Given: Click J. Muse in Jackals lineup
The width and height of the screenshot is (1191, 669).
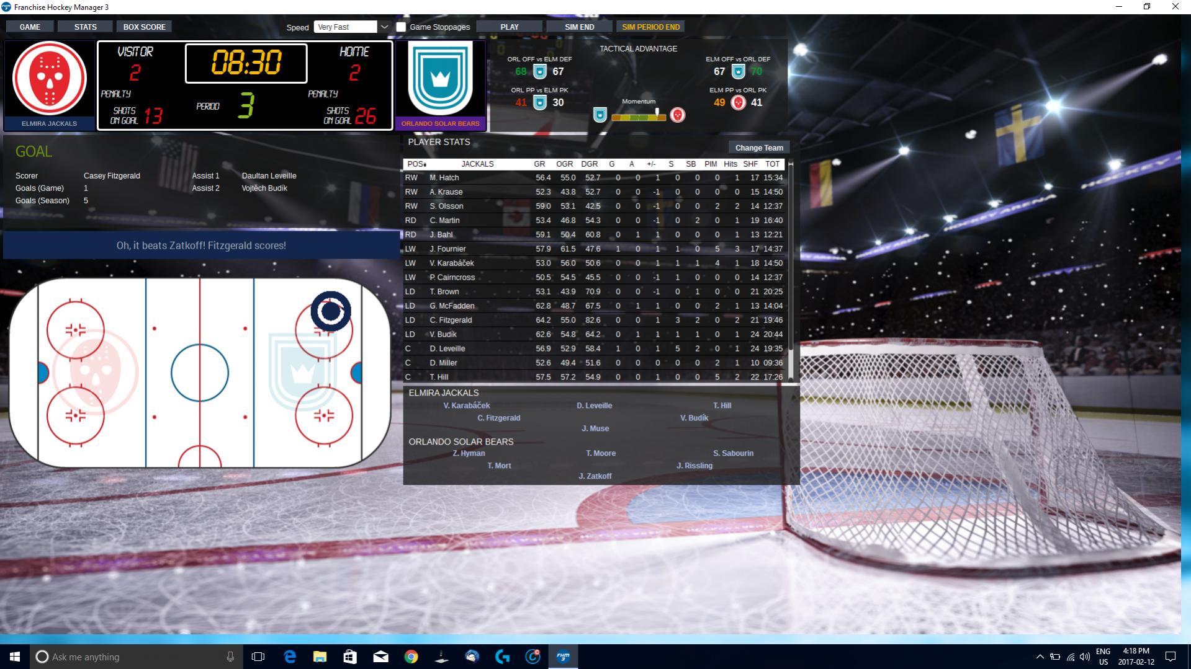Looking at the screenshot, I should 595,428.
